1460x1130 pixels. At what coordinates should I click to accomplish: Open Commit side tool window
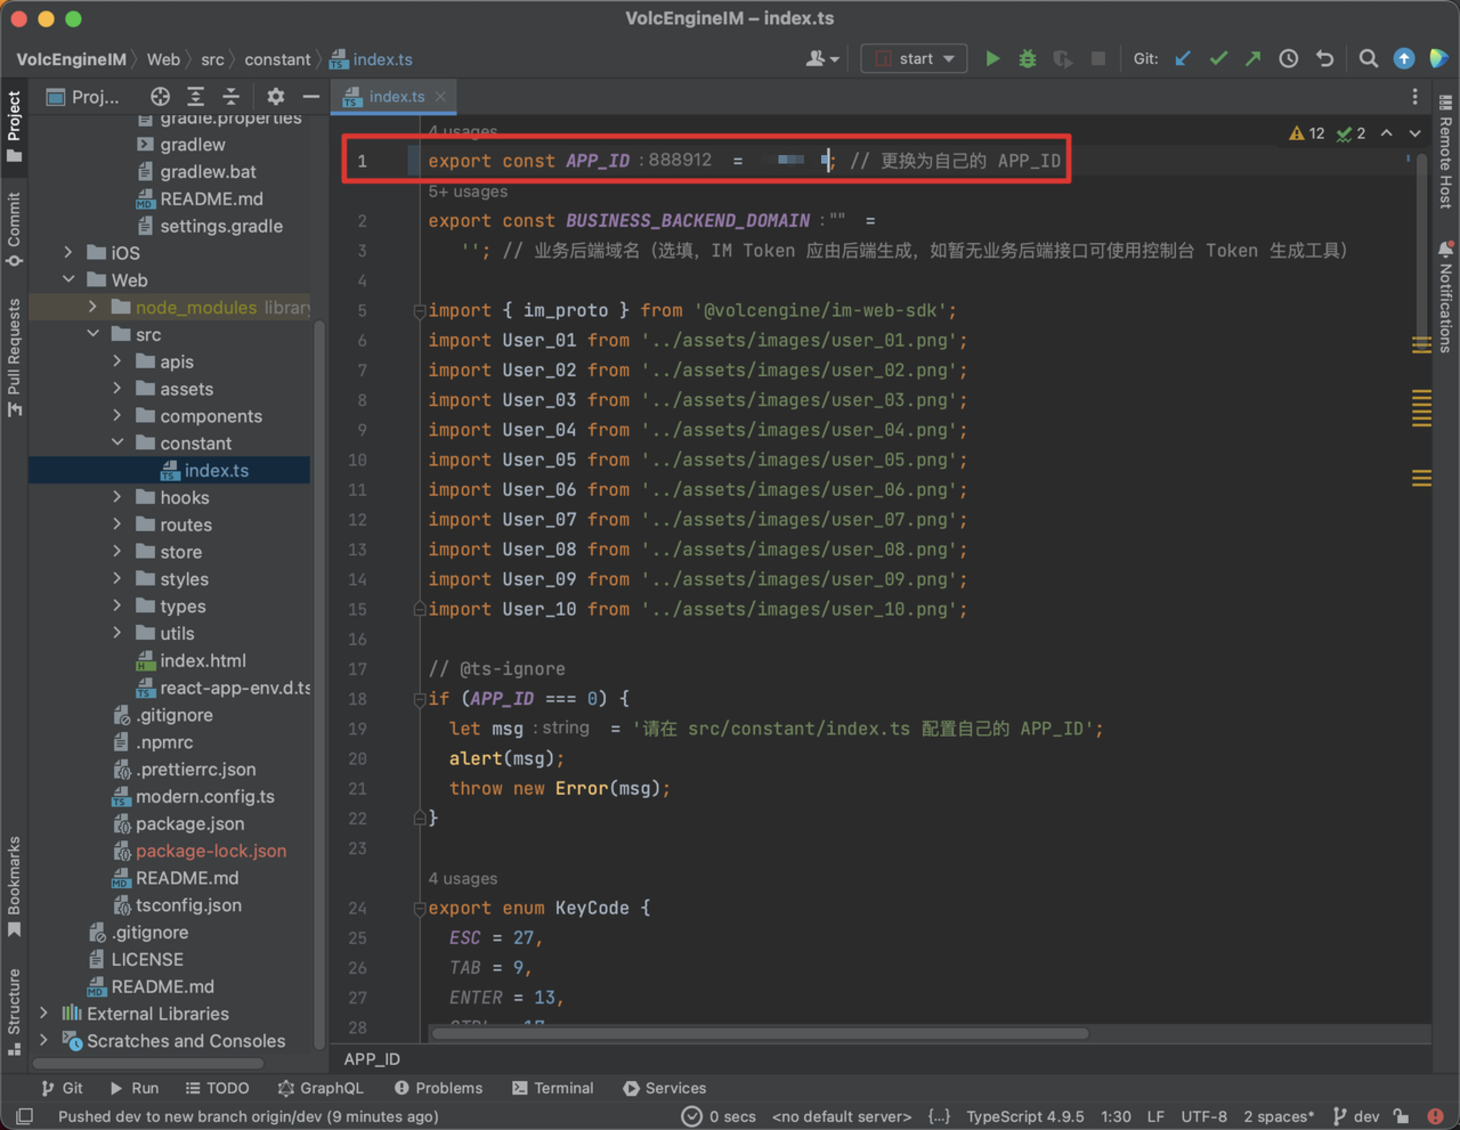(x=13, y=230)
